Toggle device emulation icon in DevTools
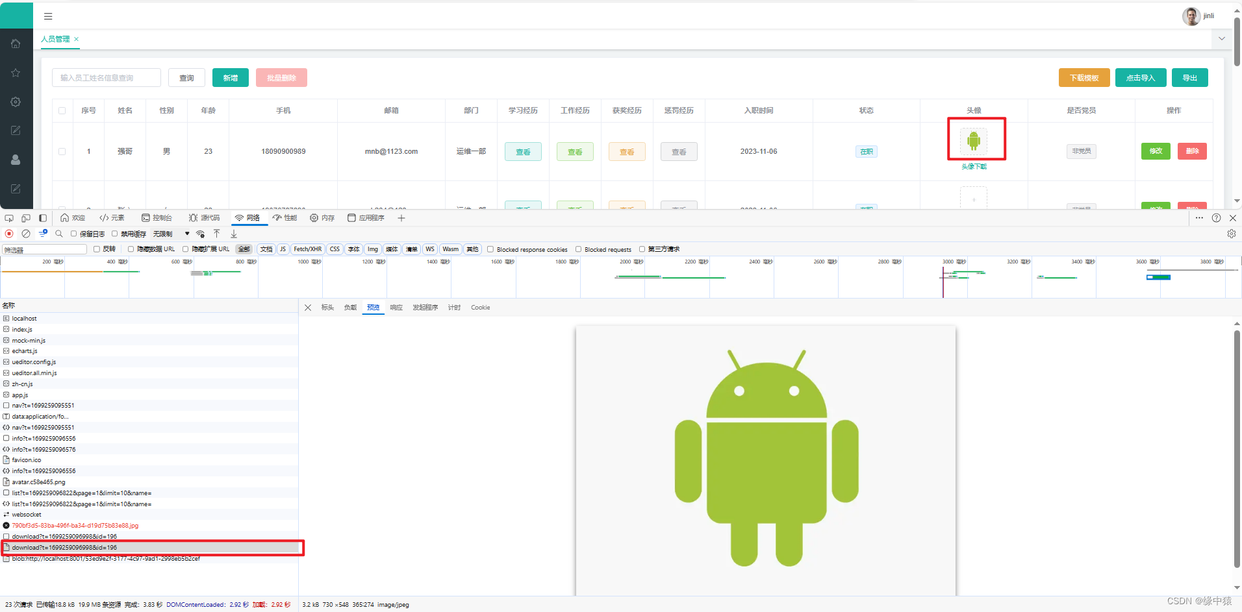The image size is (1242, 612). tap(26, 218)
